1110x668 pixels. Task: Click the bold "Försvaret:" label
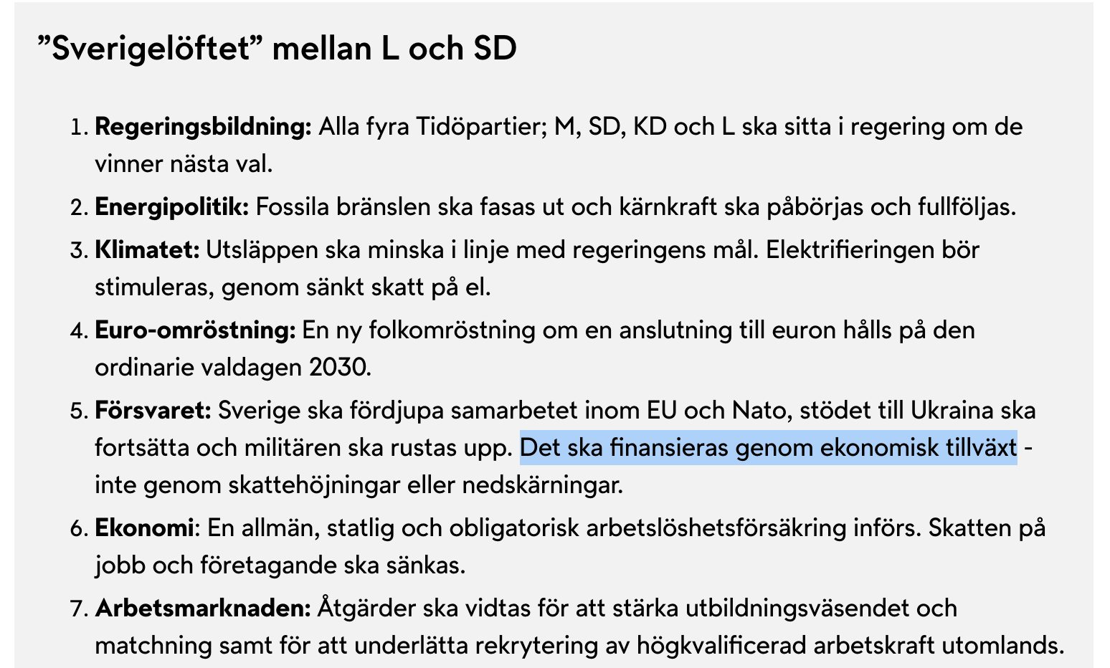tap(153, 411)
